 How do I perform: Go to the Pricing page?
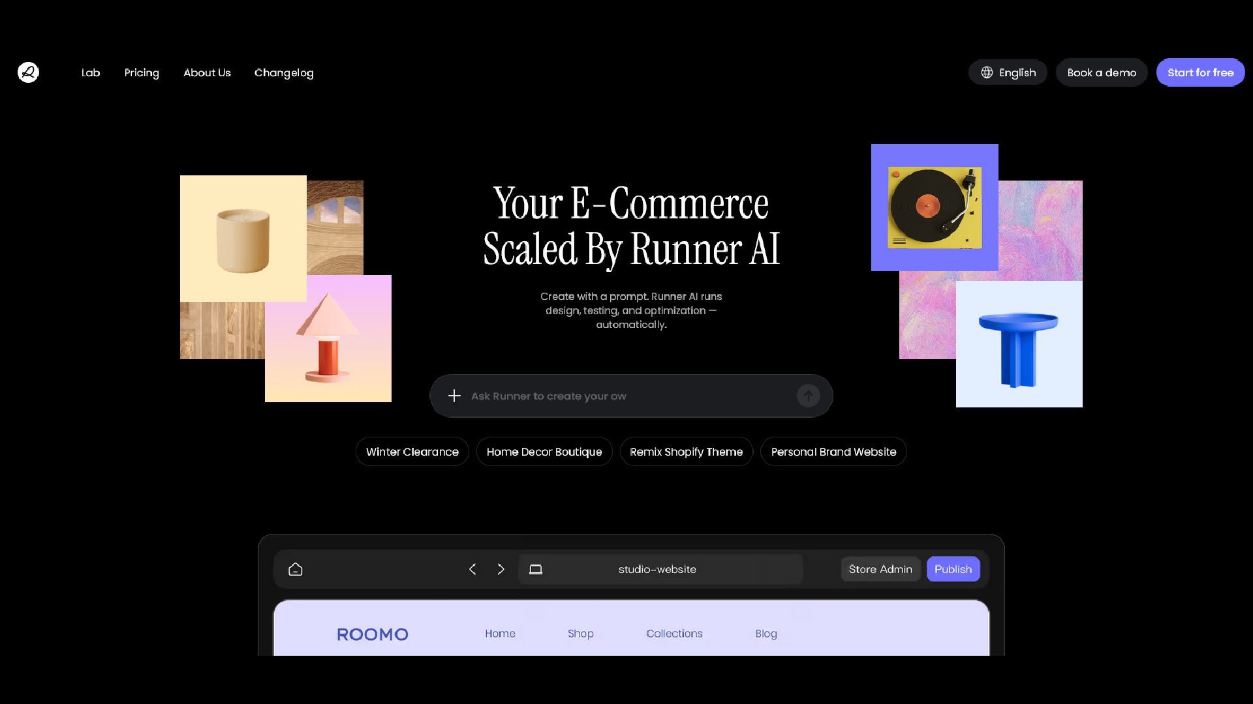click(x=142, y=72)
